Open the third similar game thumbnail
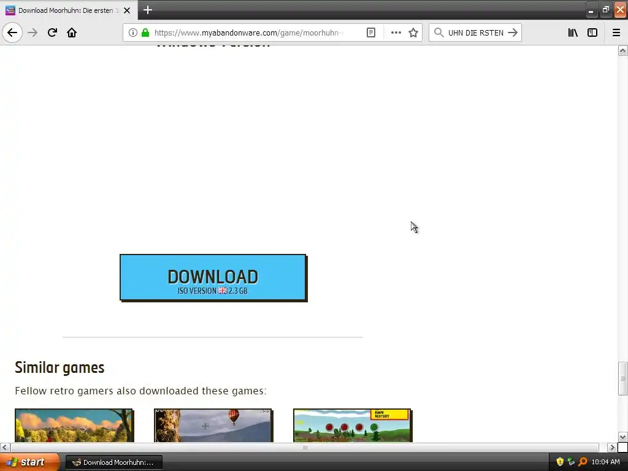 click(353, 426)
